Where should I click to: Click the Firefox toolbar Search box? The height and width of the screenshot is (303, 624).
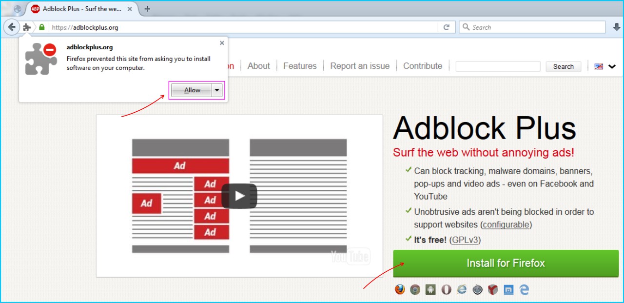(532, 27)
